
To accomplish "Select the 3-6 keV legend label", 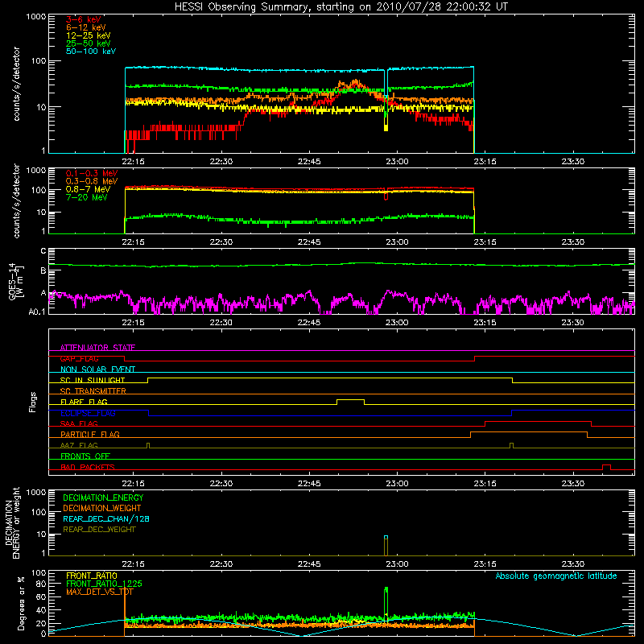I will tap(84, 19).
